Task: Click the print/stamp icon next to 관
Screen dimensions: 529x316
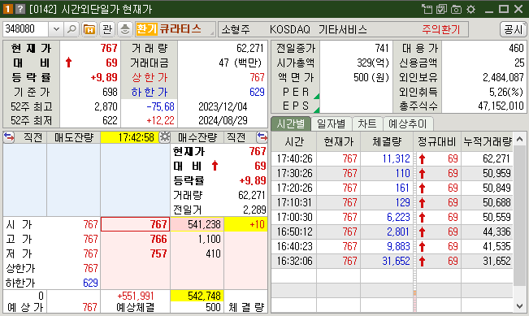Action: 125,29
